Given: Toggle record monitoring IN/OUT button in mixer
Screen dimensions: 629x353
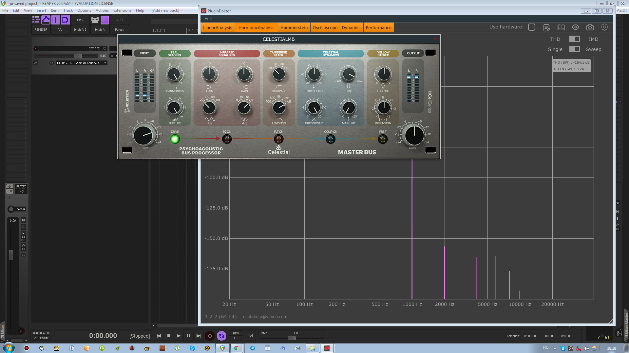Looking at the screenshot, I should coord(23,237).
